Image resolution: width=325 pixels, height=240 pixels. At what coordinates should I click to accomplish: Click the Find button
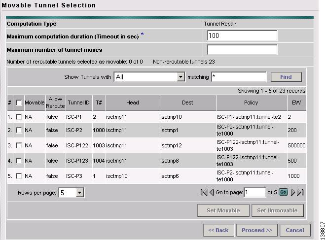(286, 77)
